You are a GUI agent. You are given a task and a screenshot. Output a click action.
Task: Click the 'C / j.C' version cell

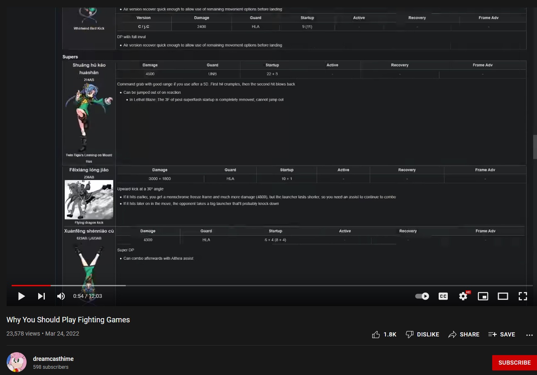point(144,27)
